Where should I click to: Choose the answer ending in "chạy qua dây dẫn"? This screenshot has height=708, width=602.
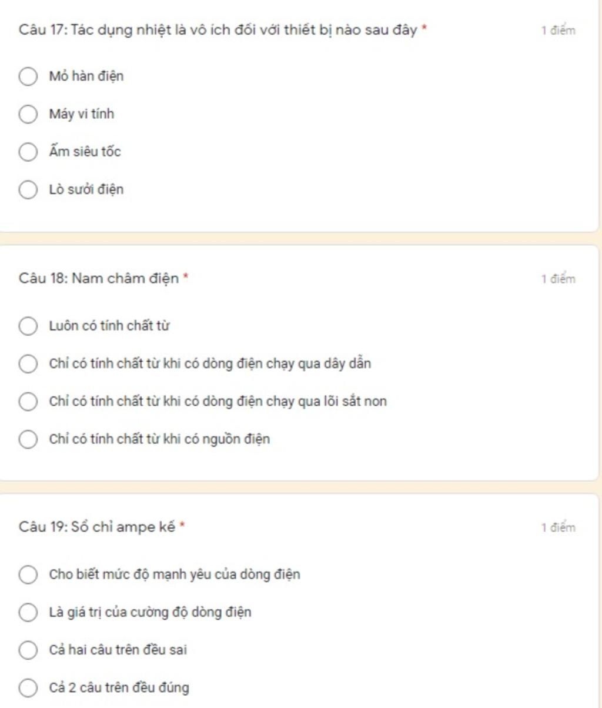28,363
